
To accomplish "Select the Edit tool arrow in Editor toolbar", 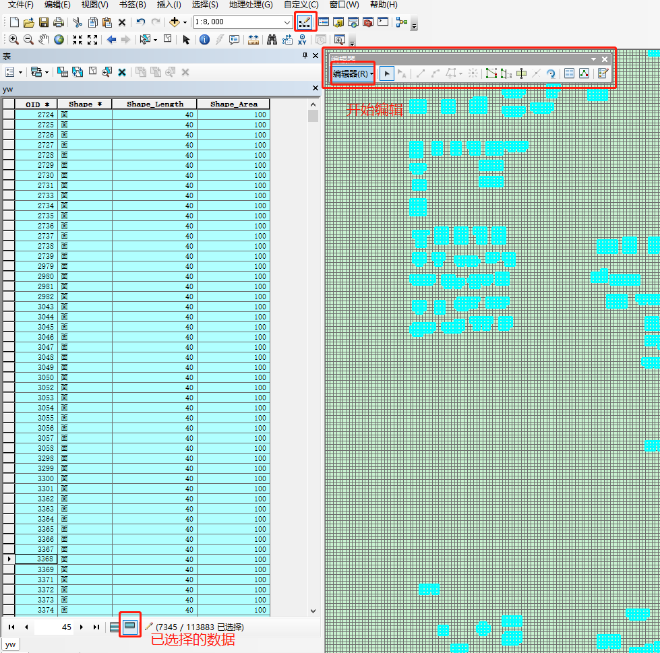I will (386, 73).
